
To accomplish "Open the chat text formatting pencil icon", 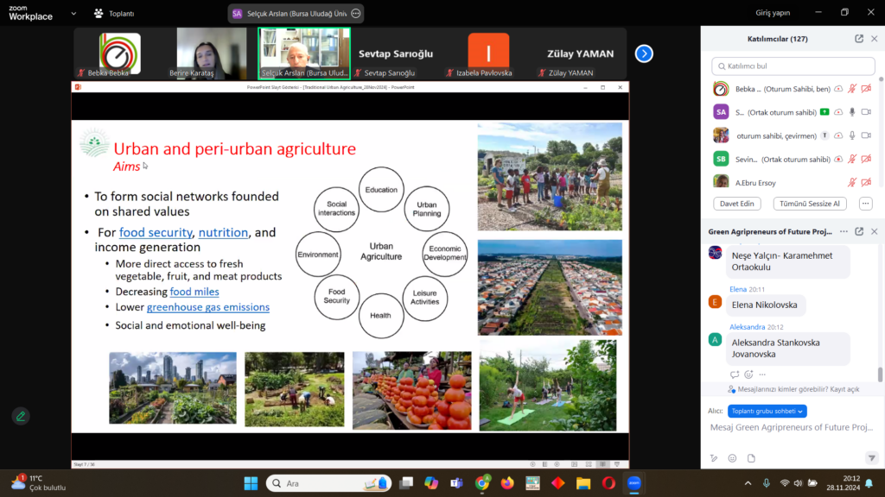I will coord(714,458).
